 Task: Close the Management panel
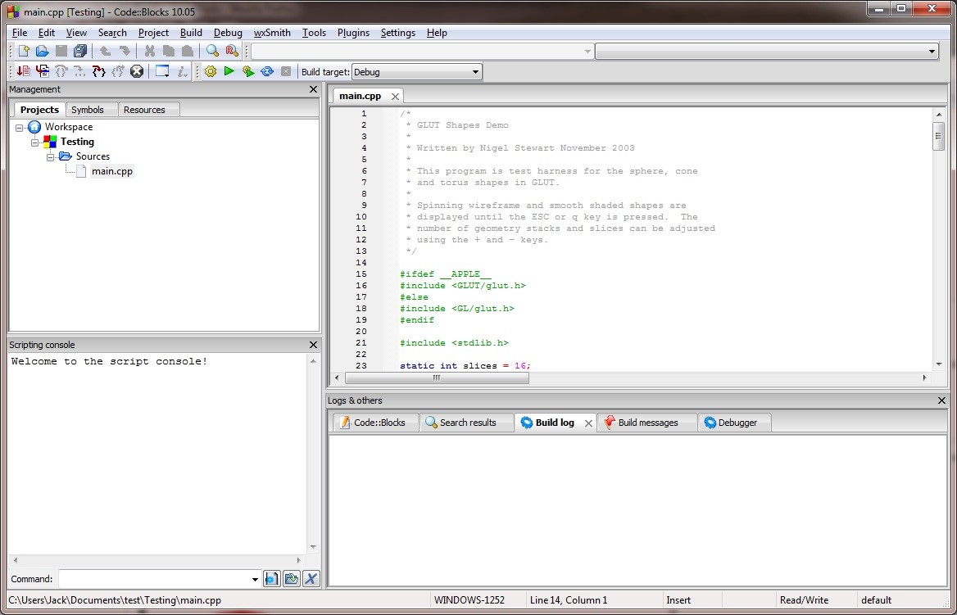pyautogui.click(x=313, y=89)
